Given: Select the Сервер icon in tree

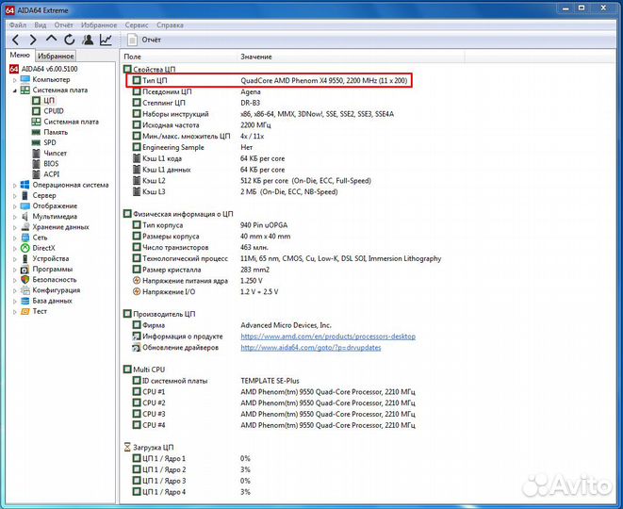Looking at the screenshot, I should pos(25,195).
